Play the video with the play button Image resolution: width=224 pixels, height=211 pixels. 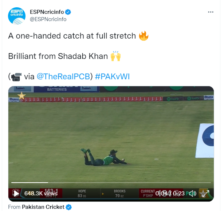[16, 194]
